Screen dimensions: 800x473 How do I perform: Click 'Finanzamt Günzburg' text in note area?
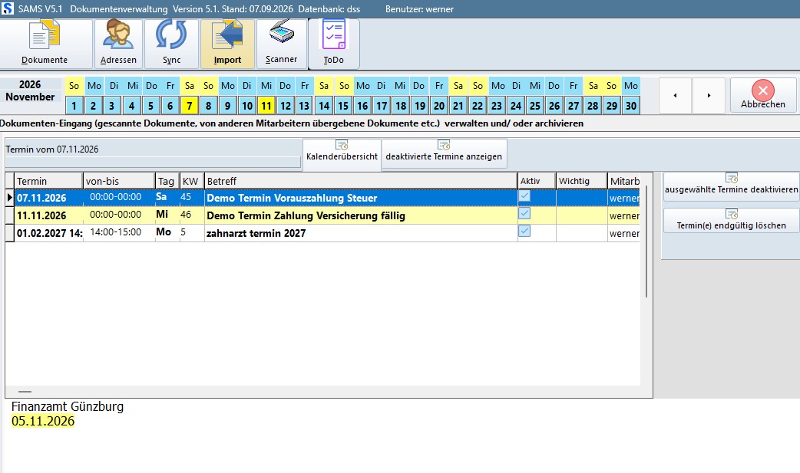click(68, 406)
